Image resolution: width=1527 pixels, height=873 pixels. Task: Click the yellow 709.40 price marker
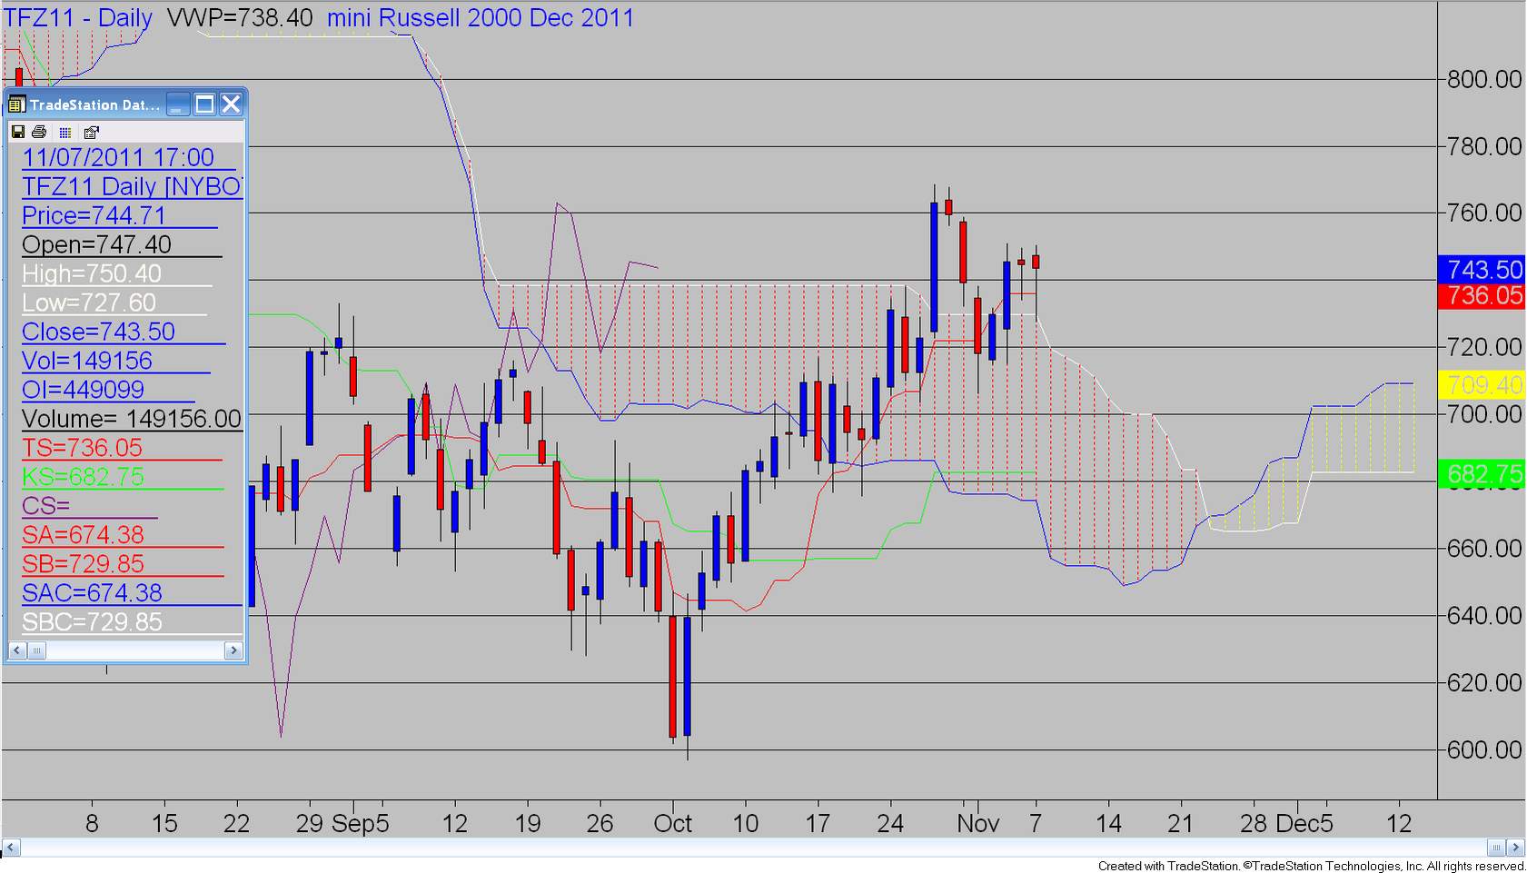point(1483,385)
